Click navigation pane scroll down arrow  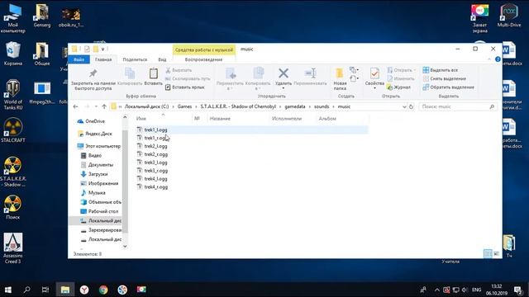pyautogui.click(x=125, y=246)
